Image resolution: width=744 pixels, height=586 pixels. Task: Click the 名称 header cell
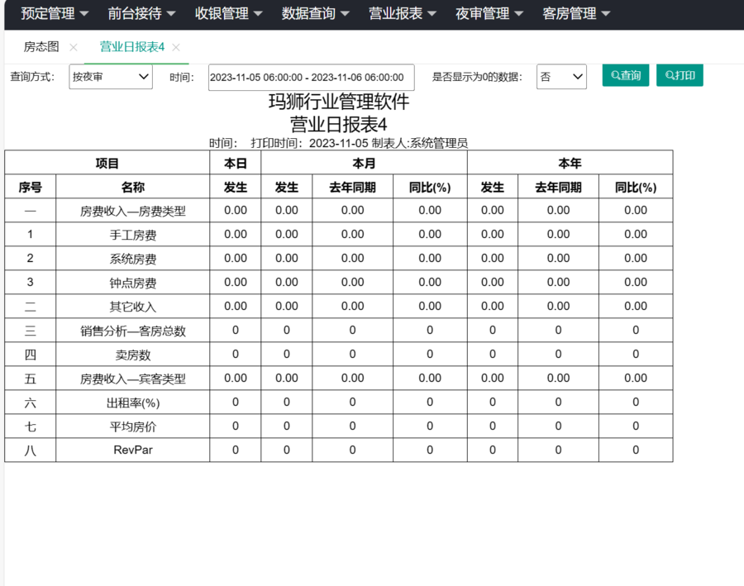click(133, 187)
